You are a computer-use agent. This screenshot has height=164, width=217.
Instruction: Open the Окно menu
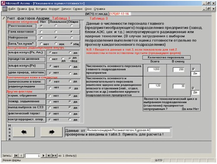coord(88,9)
